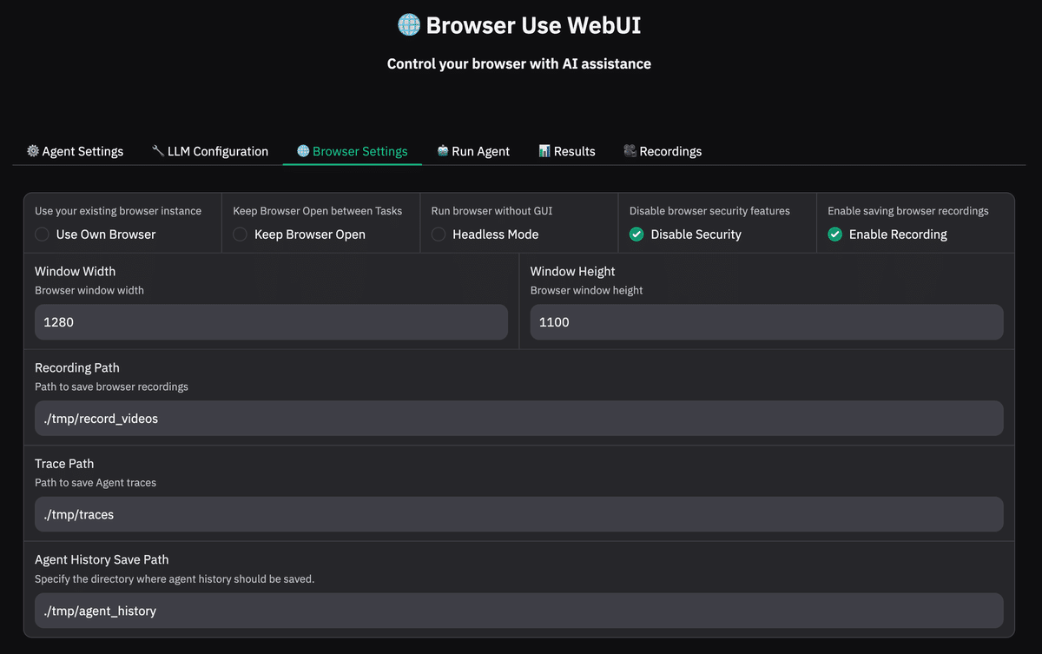Click 'Path to save browser recordings' text

(111, 386)
